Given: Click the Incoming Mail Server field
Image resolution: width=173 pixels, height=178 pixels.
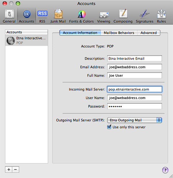Looking at the screenshot, I should pyautogui.click(x=134, y=89).
